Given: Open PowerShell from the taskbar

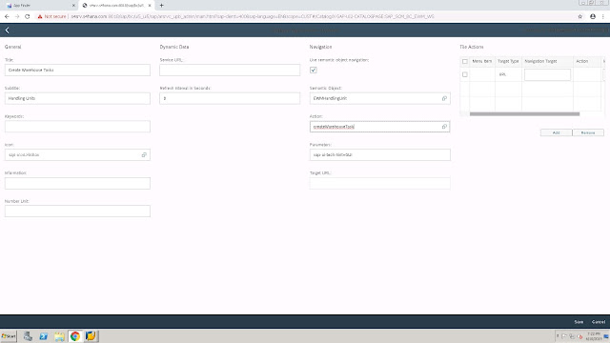Looking at the screenshot, I should [44, 336].
